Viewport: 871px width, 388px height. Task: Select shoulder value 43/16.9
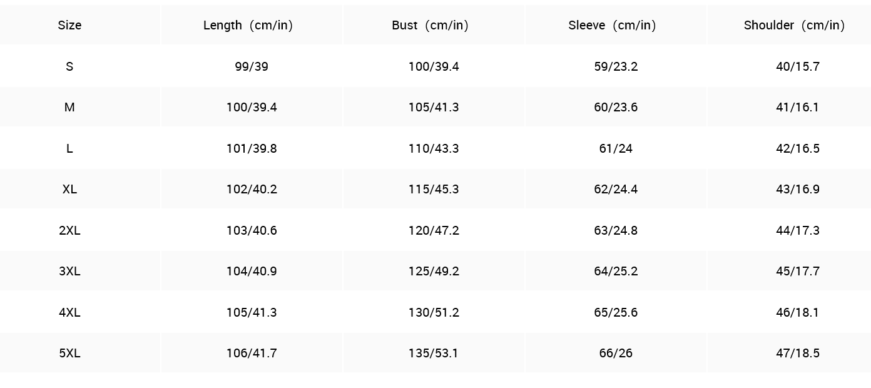[798, 189]
